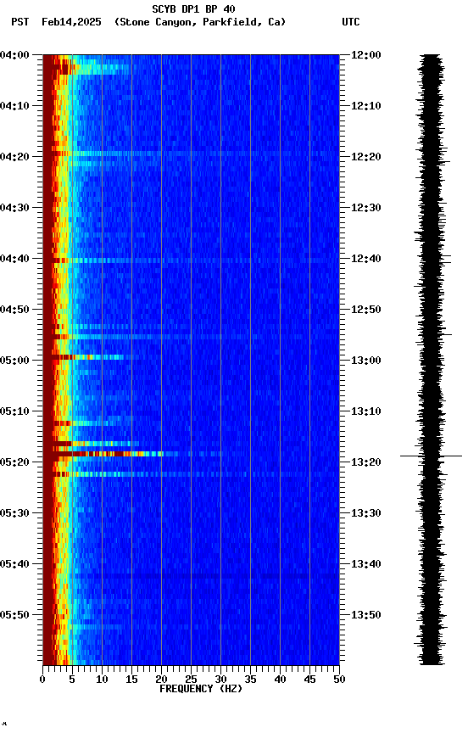Click the large waveform spike on the seismogram trace
This screenshot has width=468, height=733.
pyautogui.click(x=431, y=456)
